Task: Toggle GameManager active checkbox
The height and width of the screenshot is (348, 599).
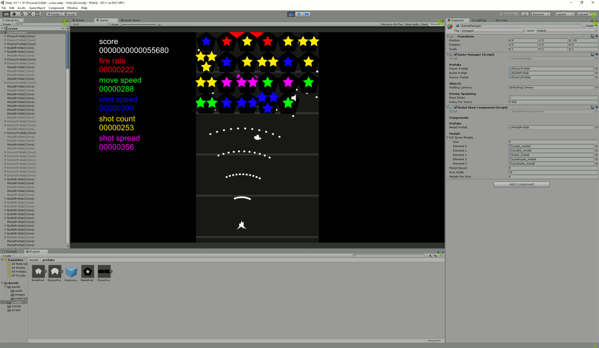Action: [x=458, y=26]
